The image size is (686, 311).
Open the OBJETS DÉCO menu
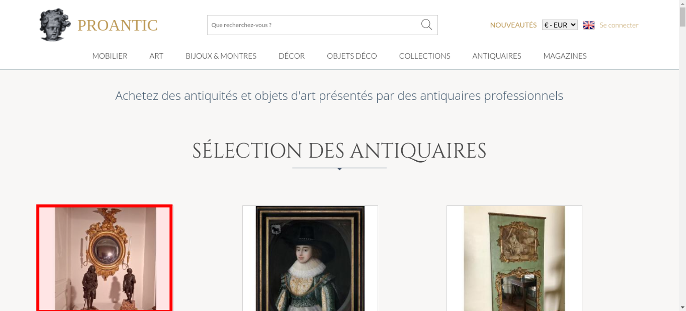(x=352, y=56)
